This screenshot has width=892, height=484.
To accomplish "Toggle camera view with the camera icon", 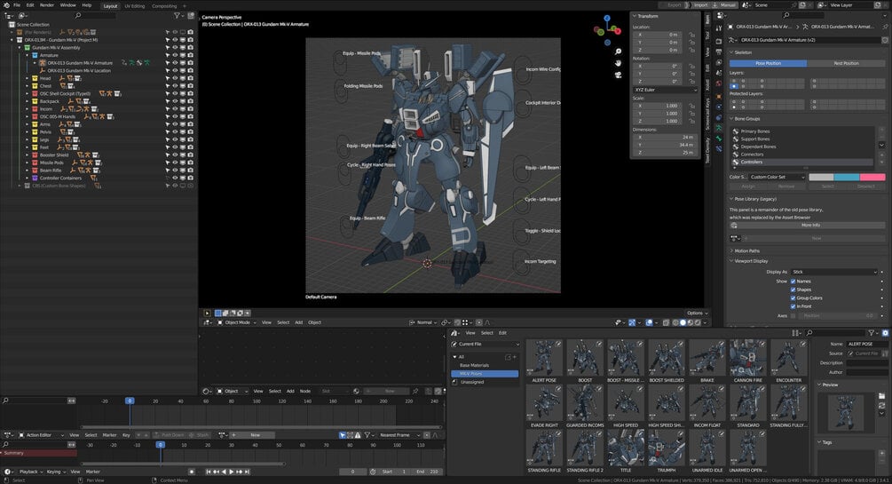I will tap(618, 75).
